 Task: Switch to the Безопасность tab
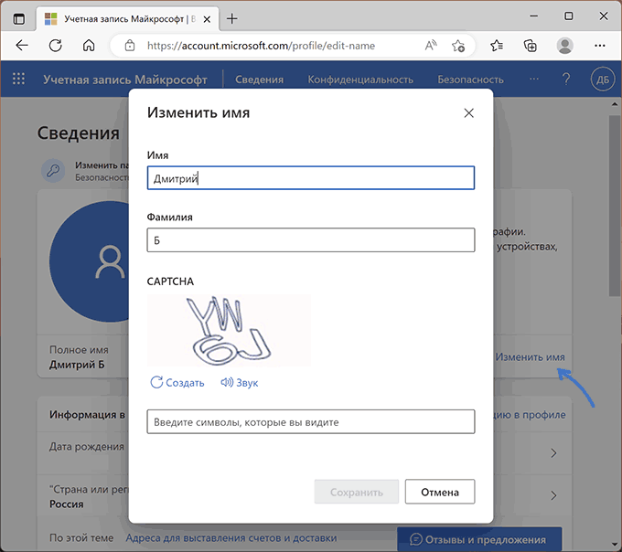point(470,80)
